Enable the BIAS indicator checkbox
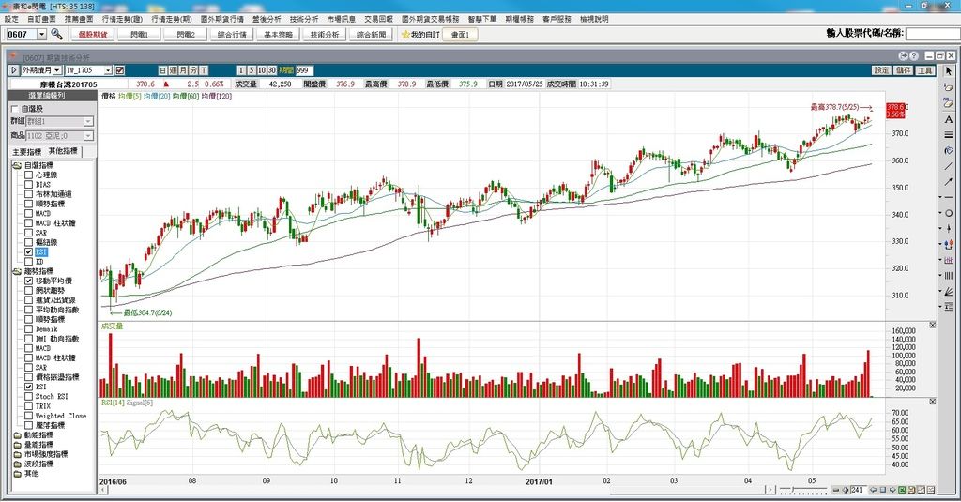 click(28, 185)
